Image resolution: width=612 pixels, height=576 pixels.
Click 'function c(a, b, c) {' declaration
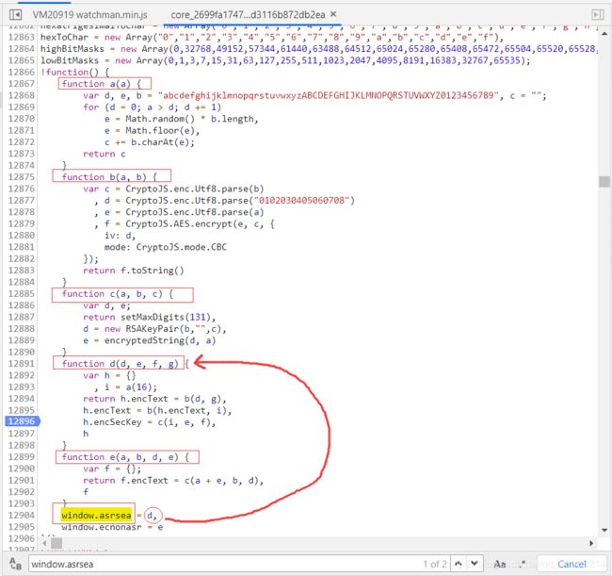[117, 294]
